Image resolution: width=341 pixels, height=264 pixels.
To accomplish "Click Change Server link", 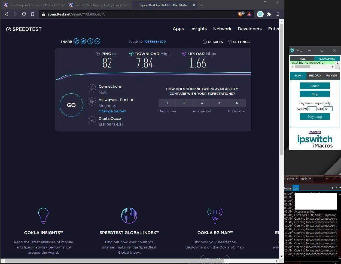I will pyautogui.click(x=112, y=111).
